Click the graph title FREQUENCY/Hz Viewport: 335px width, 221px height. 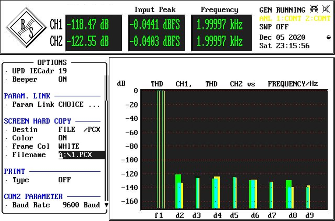pyautogui.click(x=293, y=84)
